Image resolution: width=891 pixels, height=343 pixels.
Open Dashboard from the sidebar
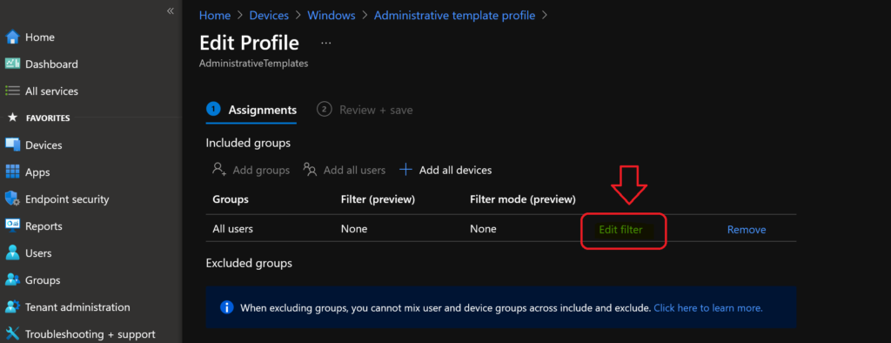tap(51, 64)
